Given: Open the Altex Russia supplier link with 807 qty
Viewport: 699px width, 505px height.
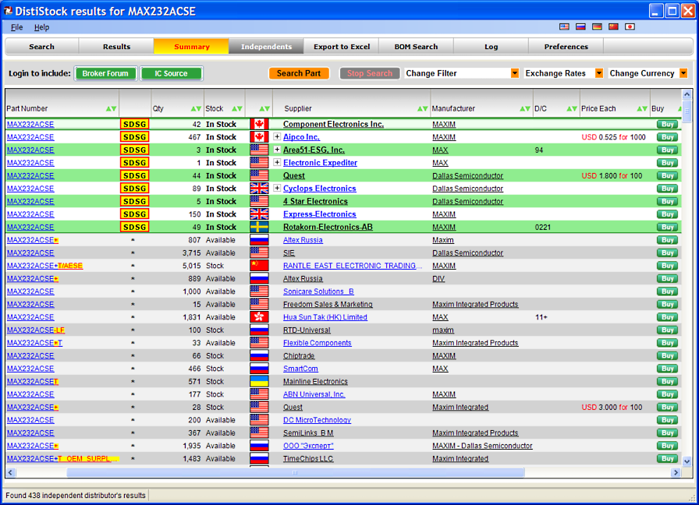Looking at the screenshot, I should [303, 240].
